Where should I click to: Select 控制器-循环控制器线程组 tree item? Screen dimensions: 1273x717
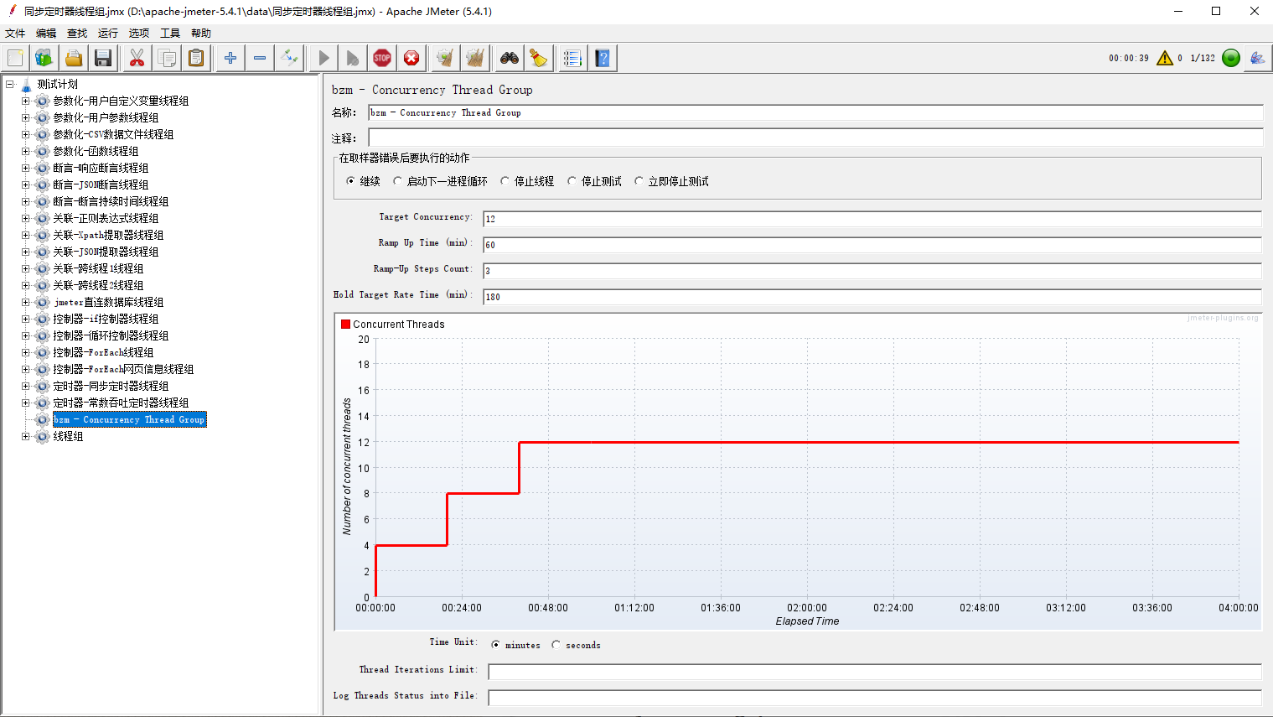[x=111, y=335]
